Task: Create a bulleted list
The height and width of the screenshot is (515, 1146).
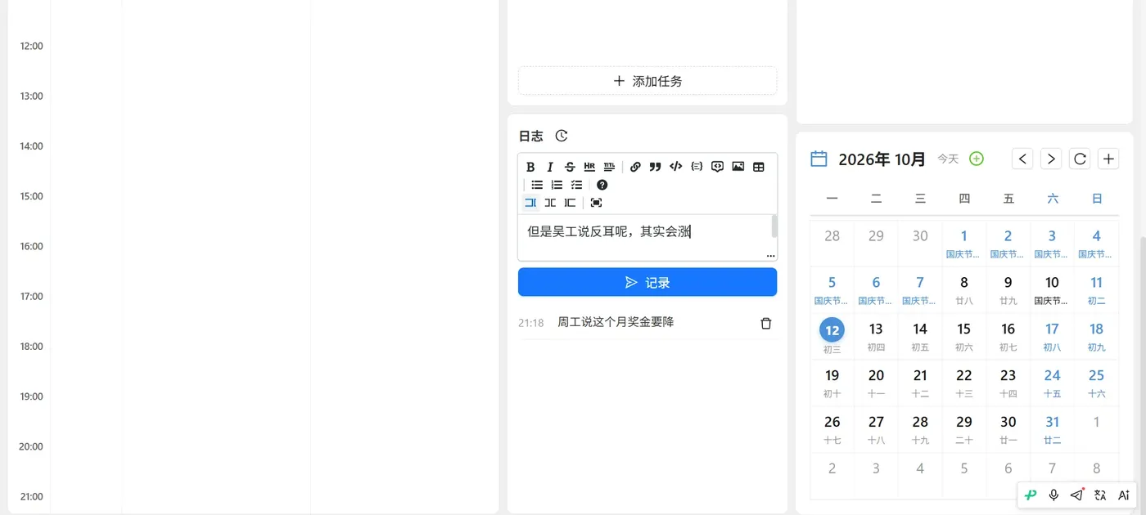Action: 537,185
